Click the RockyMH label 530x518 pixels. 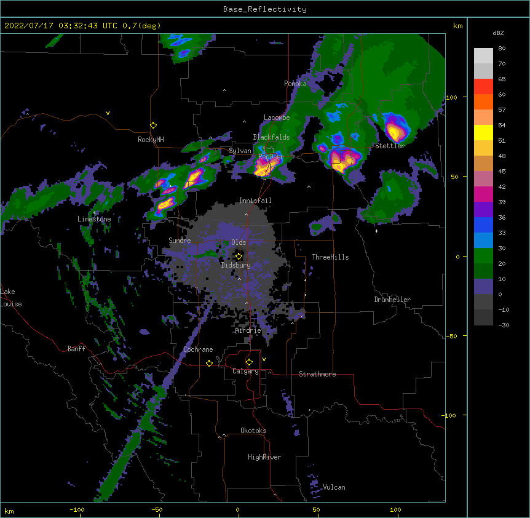pyautogui.click(x=151, y=140)
